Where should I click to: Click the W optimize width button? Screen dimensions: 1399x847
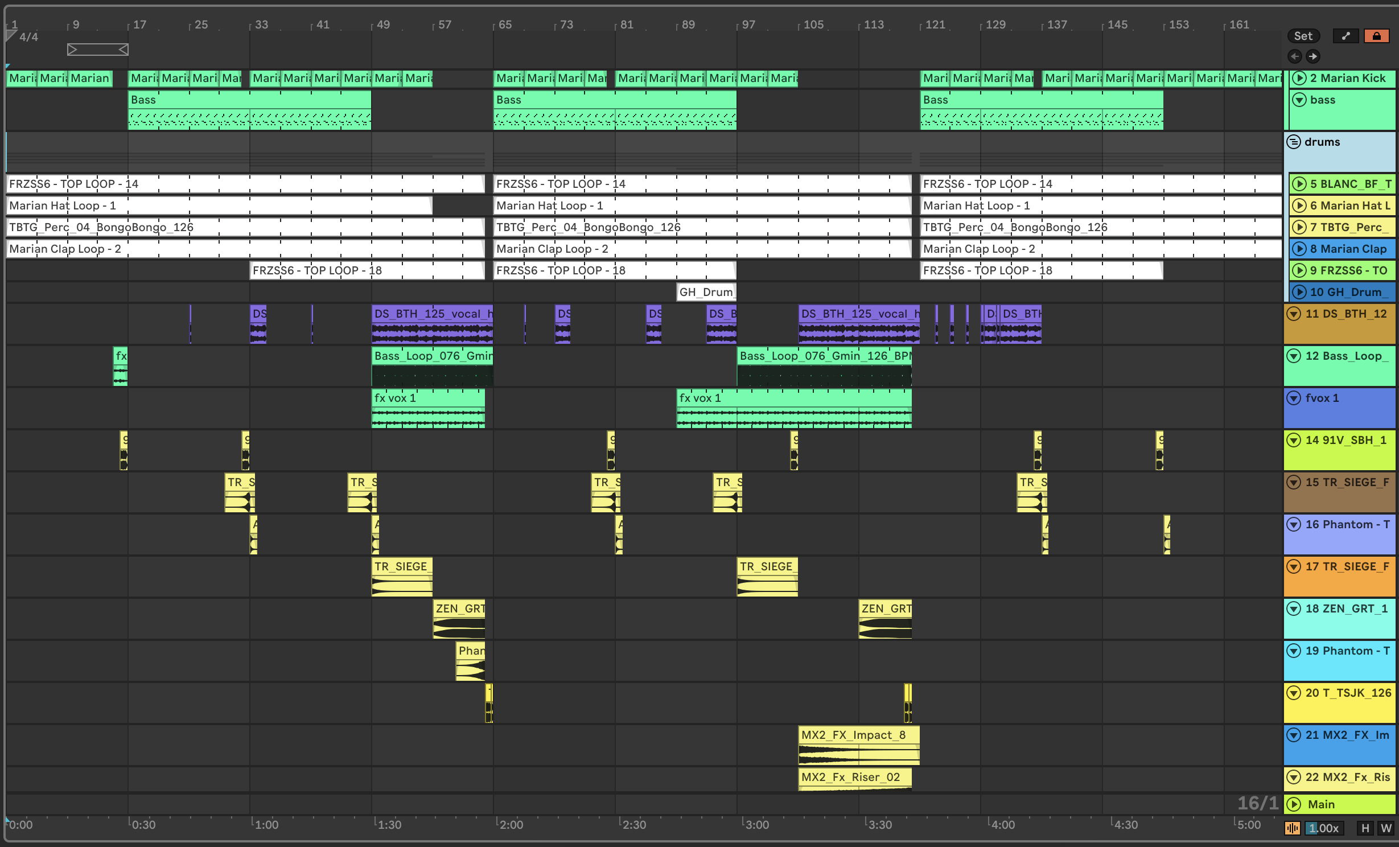click(1386, 828)
